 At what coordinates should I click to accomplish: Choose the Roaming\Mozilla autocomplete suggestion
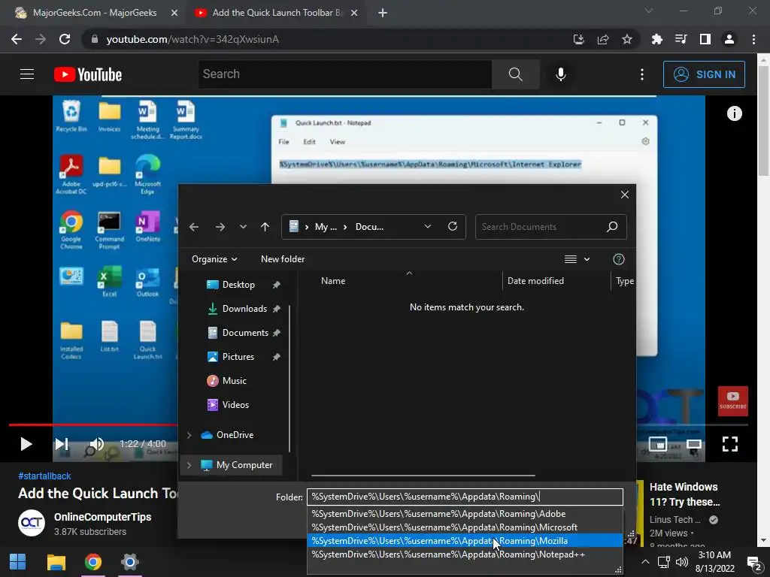(x=465, y=541)
